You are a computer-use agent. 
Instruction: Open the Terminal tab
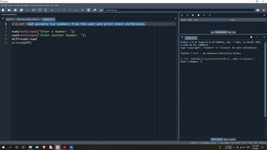(232, 140)
